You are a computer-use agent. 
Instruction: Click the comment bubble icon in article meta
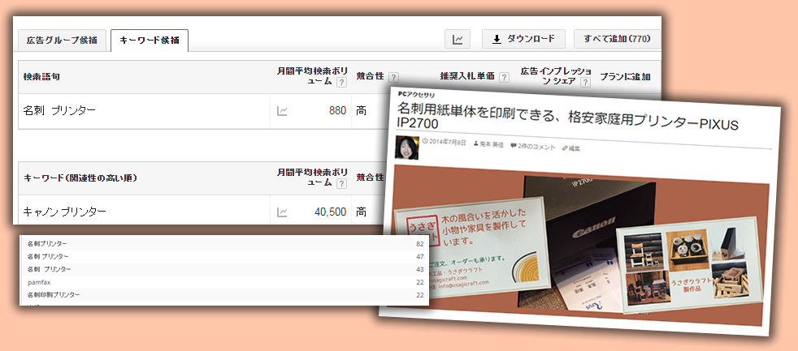[x=514, y=146]
